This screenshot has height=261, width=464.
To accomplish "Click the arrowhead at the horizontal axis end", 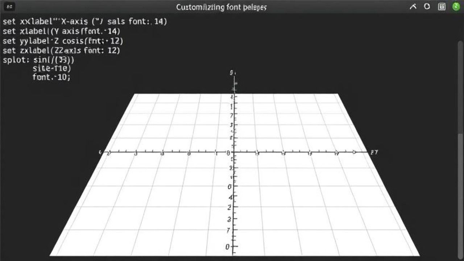I will coord(354,152).
